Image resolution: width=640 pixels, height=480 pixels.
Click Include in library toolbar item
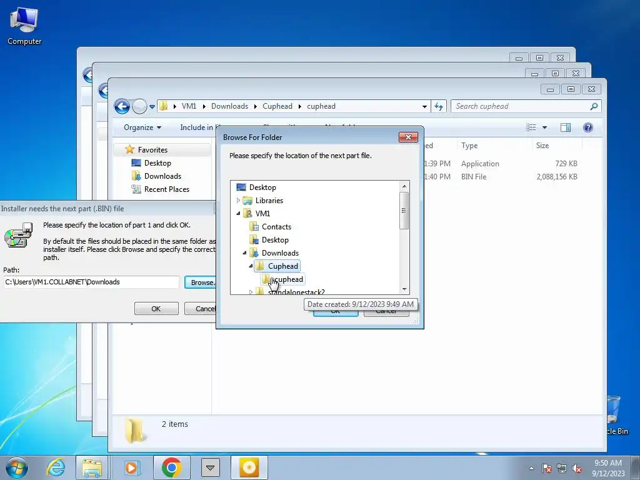click(198, 127)
